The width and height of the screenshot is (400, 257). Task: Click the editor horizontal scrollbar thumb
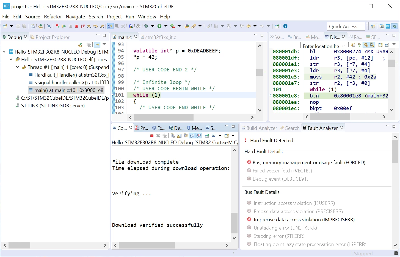tap(164, 117)
